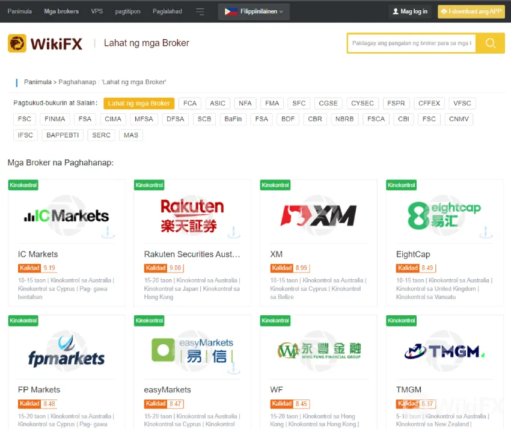Viewport: 511px width, 429px height.
Task: Open the Rakuten logo thumbnail
Action: (x=192, y=215)
